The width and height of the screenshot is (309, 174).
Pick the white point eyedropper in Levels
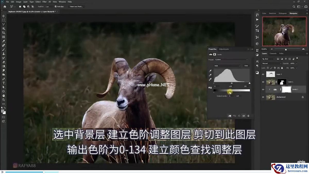coord(210,79)
